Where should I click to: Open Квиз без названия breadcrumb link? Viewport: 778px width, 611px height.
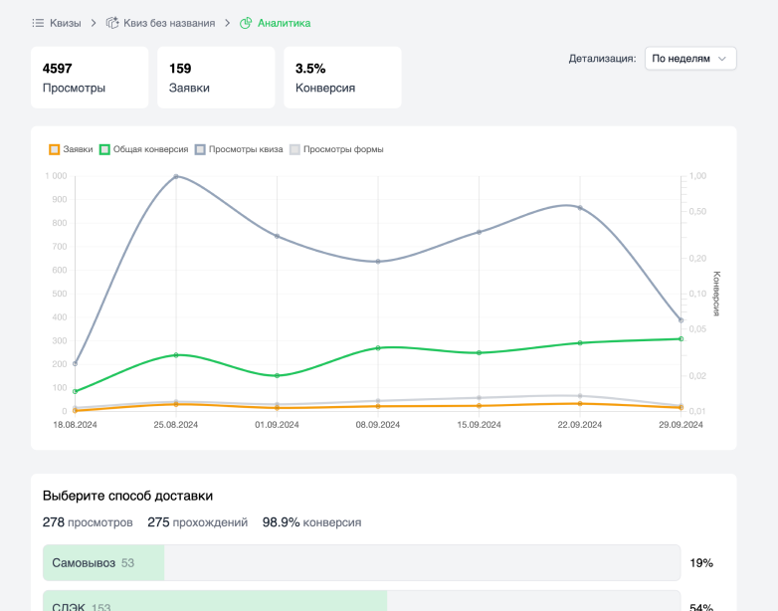168,23
